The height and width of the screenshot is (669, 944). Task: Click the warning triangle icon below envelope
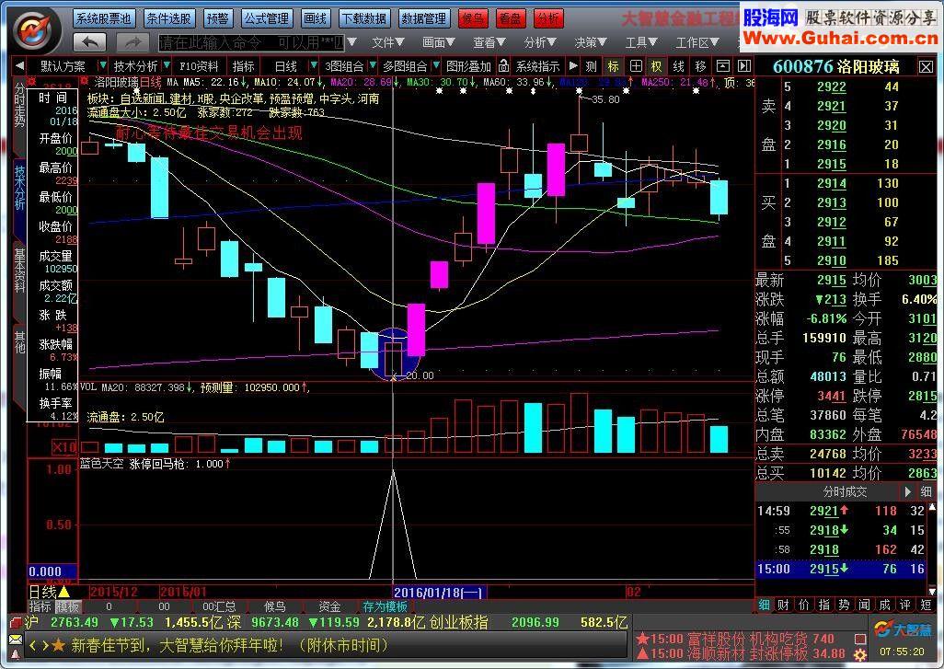point(15,653)
